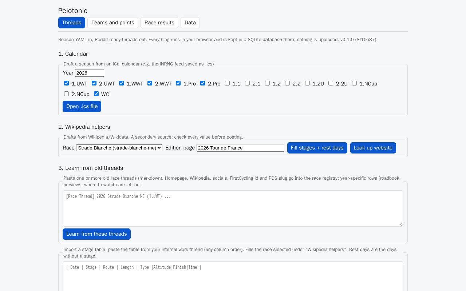Check the 2.1 category box
Screen dimensions: 466x291
coord(247,83)
